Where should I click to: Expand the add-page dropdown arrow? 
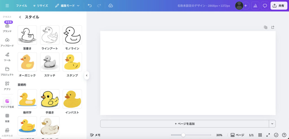click(272, 124)
